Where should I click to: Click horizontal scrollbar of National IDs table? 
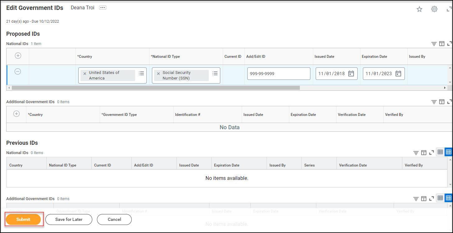coord(156,88)
